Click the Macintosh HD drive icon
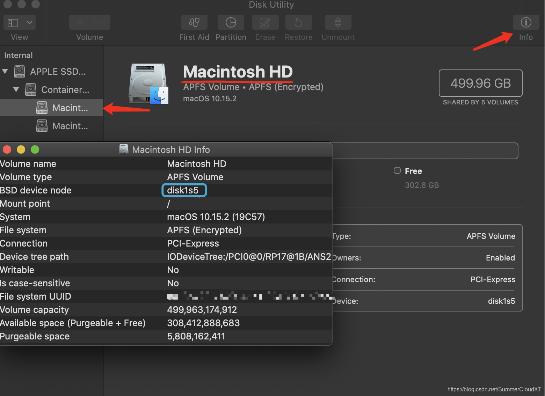545x396 pixels. point(148,84)
